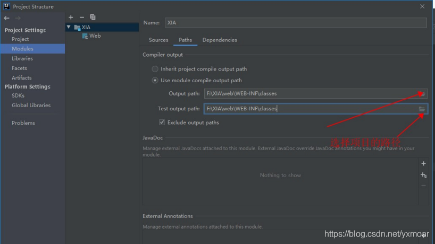Browse folder for Output path
The image size is (435, 244).
[422, 94]
